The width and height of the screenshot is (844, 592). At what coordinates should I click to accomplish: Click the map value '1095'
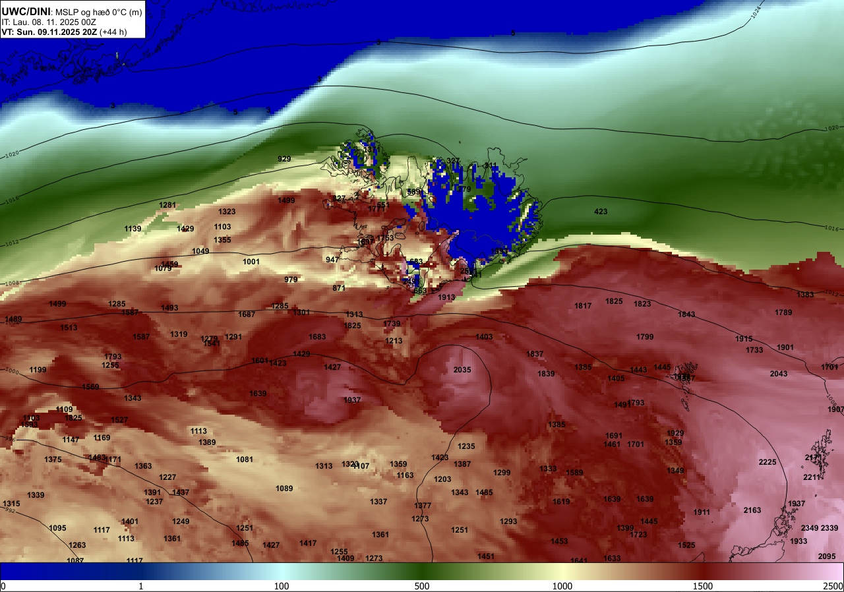[58, 528]
